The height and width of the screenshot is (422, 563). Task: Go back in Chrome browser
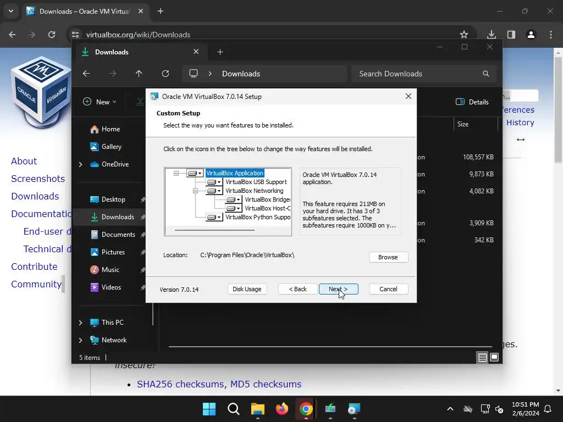click(12, 35)
